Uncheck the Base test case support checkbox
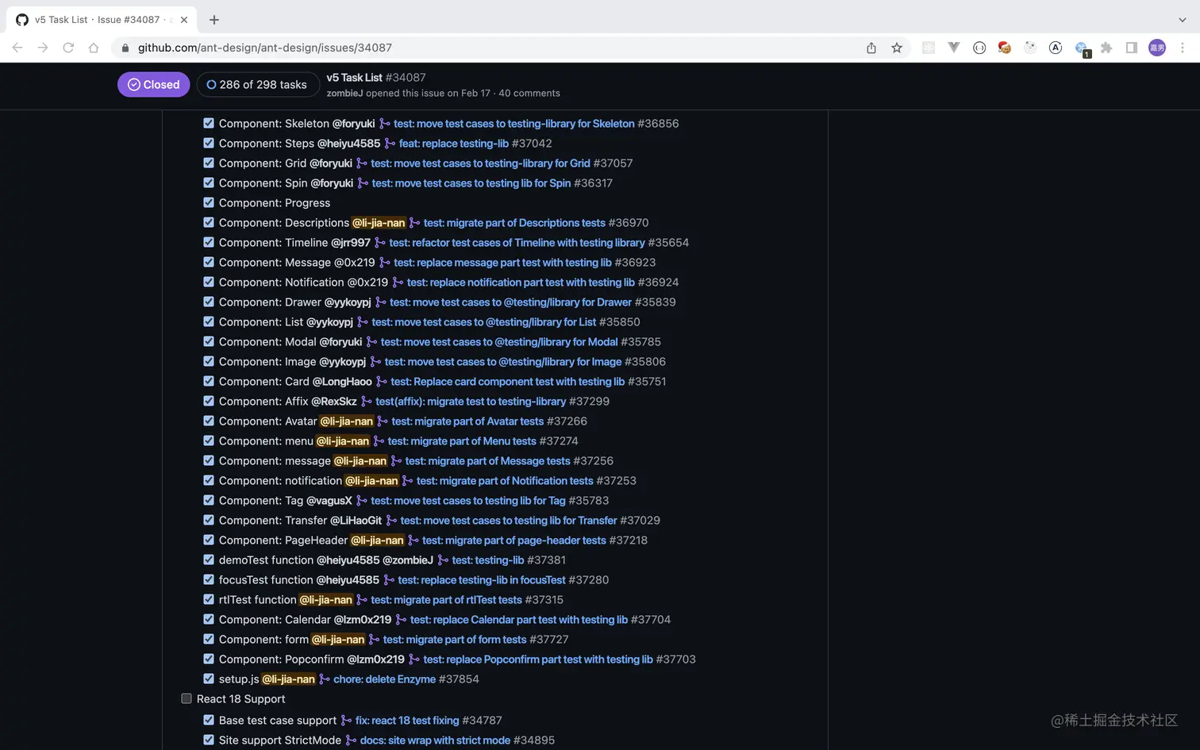The image size is (1200, 750). coord(209,720)
